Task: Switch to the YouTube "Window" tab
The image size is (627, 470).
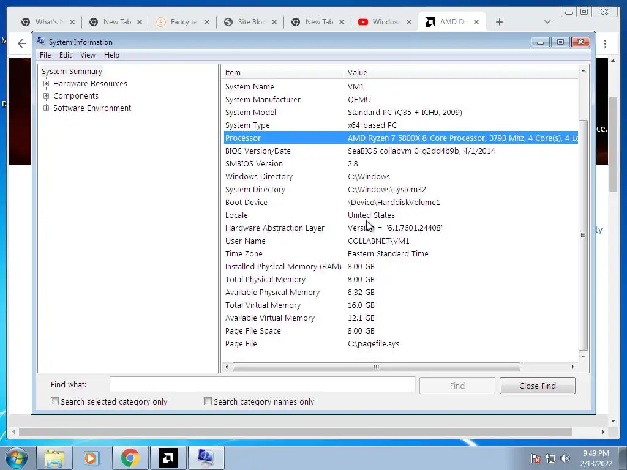Action: click(x=385, y=22)
